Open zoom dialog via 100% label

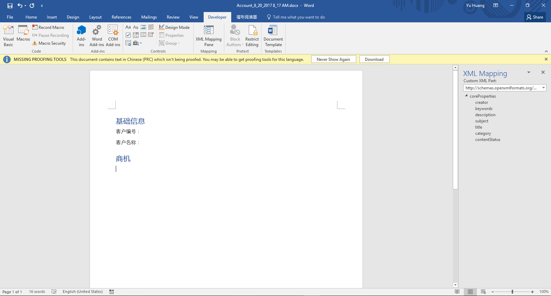(544, 292)
